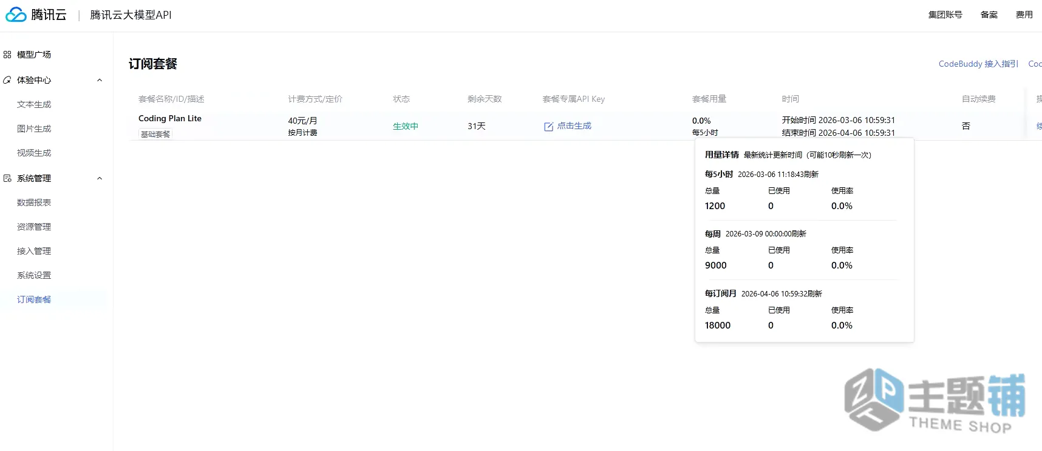Image resolution: width=1042 pixels, height=451 pixels.
Task: Open 备案 in the top bar
Action: pos(989,15)
